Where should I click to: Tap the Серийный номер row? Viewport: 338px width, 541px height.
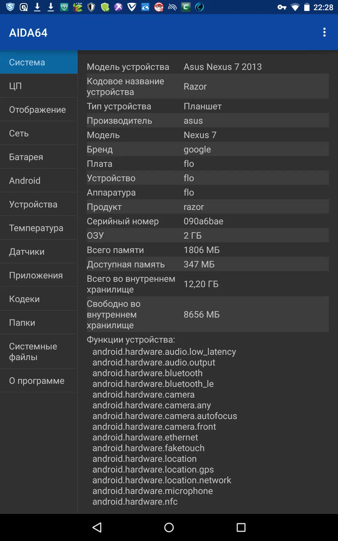(x=208, y=221)
